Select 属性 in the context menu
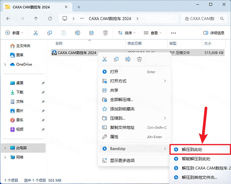This screenshot has height=184, width=231. click(x=134, y=137)
